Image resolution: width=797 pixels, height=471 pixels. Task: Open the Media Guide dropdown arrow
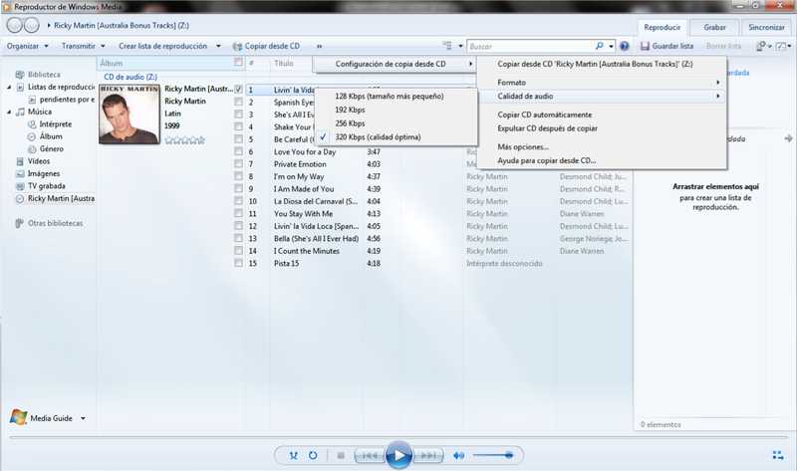pos(83,418)
